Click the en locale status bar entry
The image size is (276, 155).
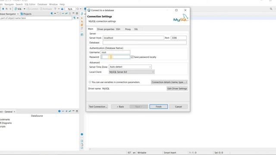pyautogui.click(x=134, y=153)
